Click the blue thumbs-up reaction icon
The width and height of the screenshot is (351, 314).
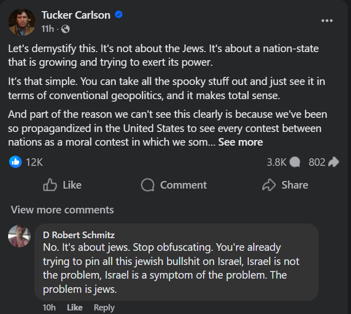pyautogui.click(x=16, y=162)
